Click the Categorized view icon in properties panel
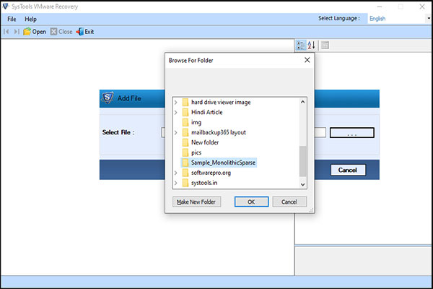Screen dimensions: 433x289 pos(300,45)
